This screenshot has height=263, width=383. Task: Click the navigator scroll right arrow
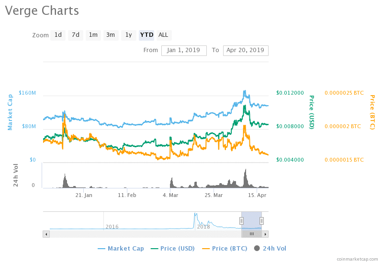[x=265, y=234]
